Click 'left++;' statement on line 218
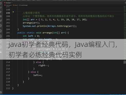Viewport: 126px width, 95px height. 38,75
